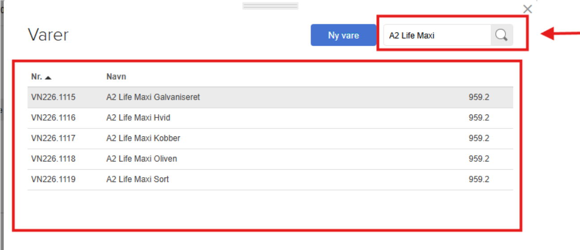Click price 959.2 in Maxi Sort row
This screenshot has width=580, height=250.
point(478,179)
